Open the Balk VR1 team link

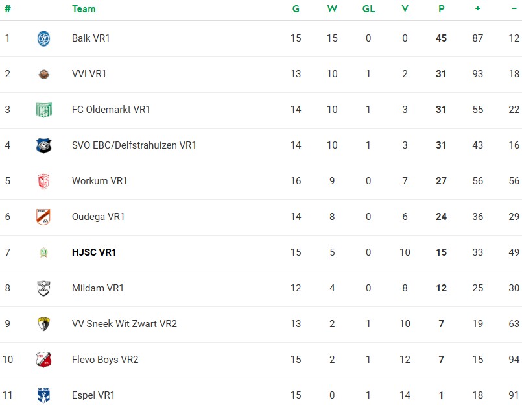tap(91, 38)
